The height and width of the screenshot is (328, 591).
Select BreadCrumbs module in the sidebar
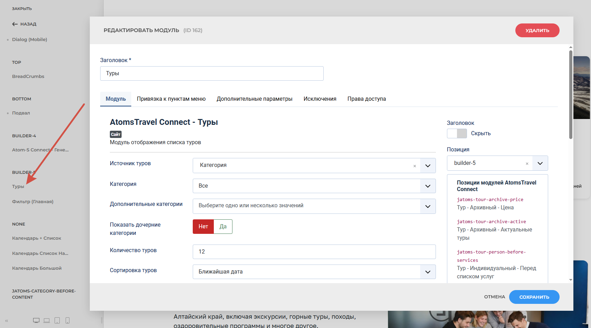tap(28, 77)
